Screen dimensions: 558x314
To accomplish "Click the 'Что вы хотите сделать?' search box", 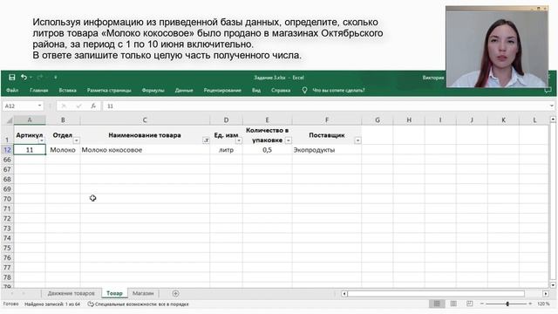I will coord(338,91).
